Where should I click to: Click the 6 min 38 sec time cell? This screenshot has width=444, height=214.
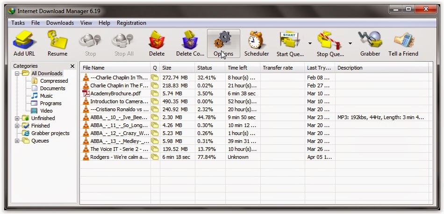pyautogui.click(x=242, y=93)
